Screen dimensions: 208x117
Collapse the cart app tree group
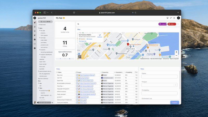[40, 38]
